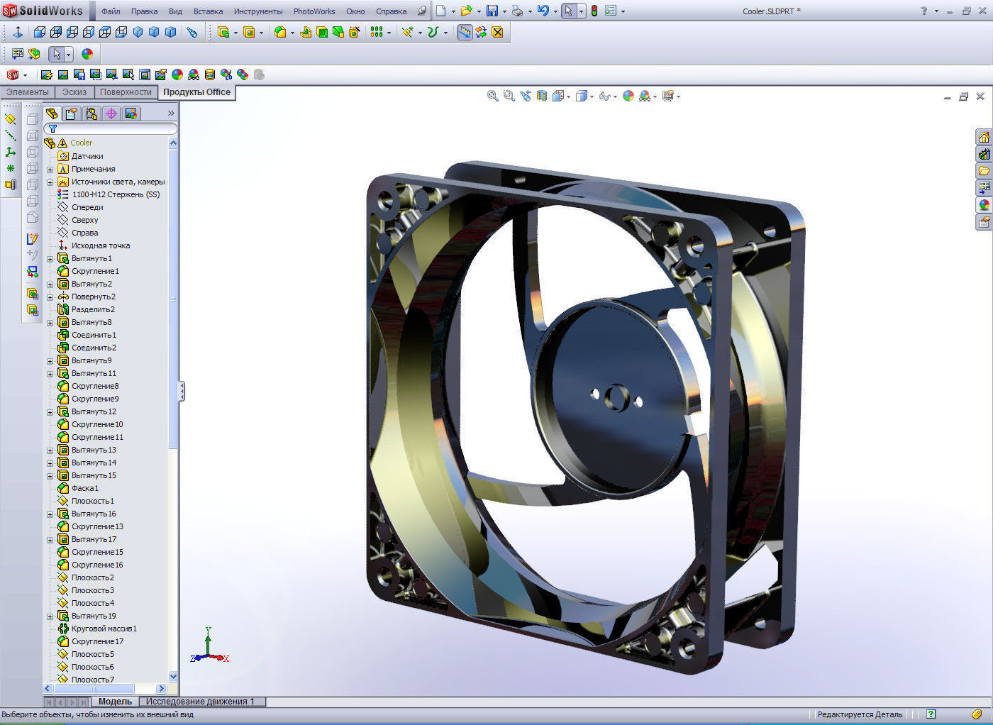Open the Инструменты menu
The image size is (993, 725).
coord(258,11)
